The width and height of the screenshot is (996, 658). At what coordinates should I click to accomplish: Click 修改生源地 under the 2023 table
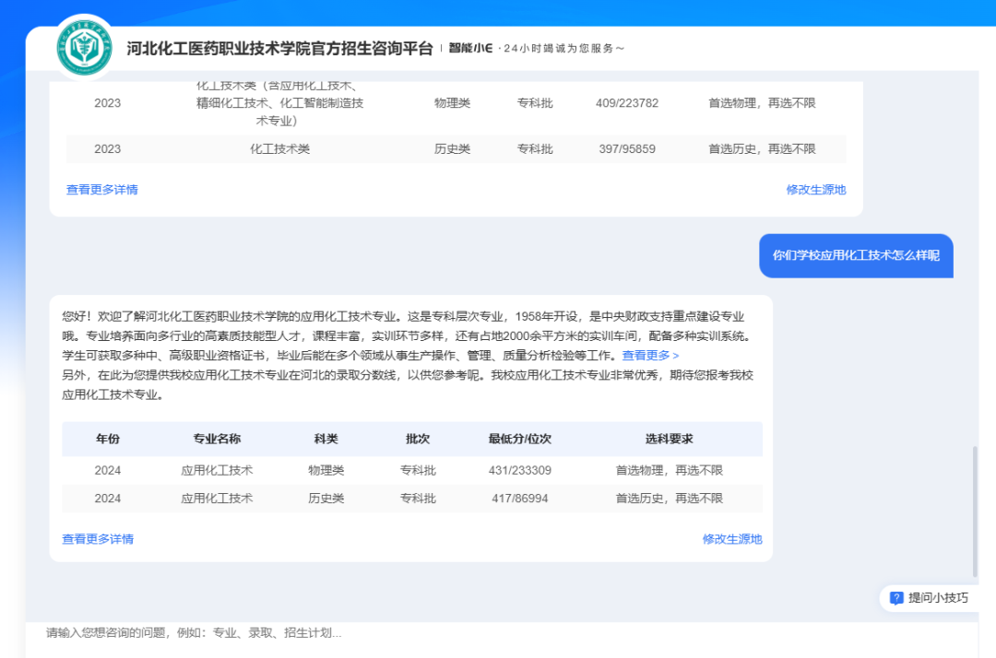[x=815, y=190]
